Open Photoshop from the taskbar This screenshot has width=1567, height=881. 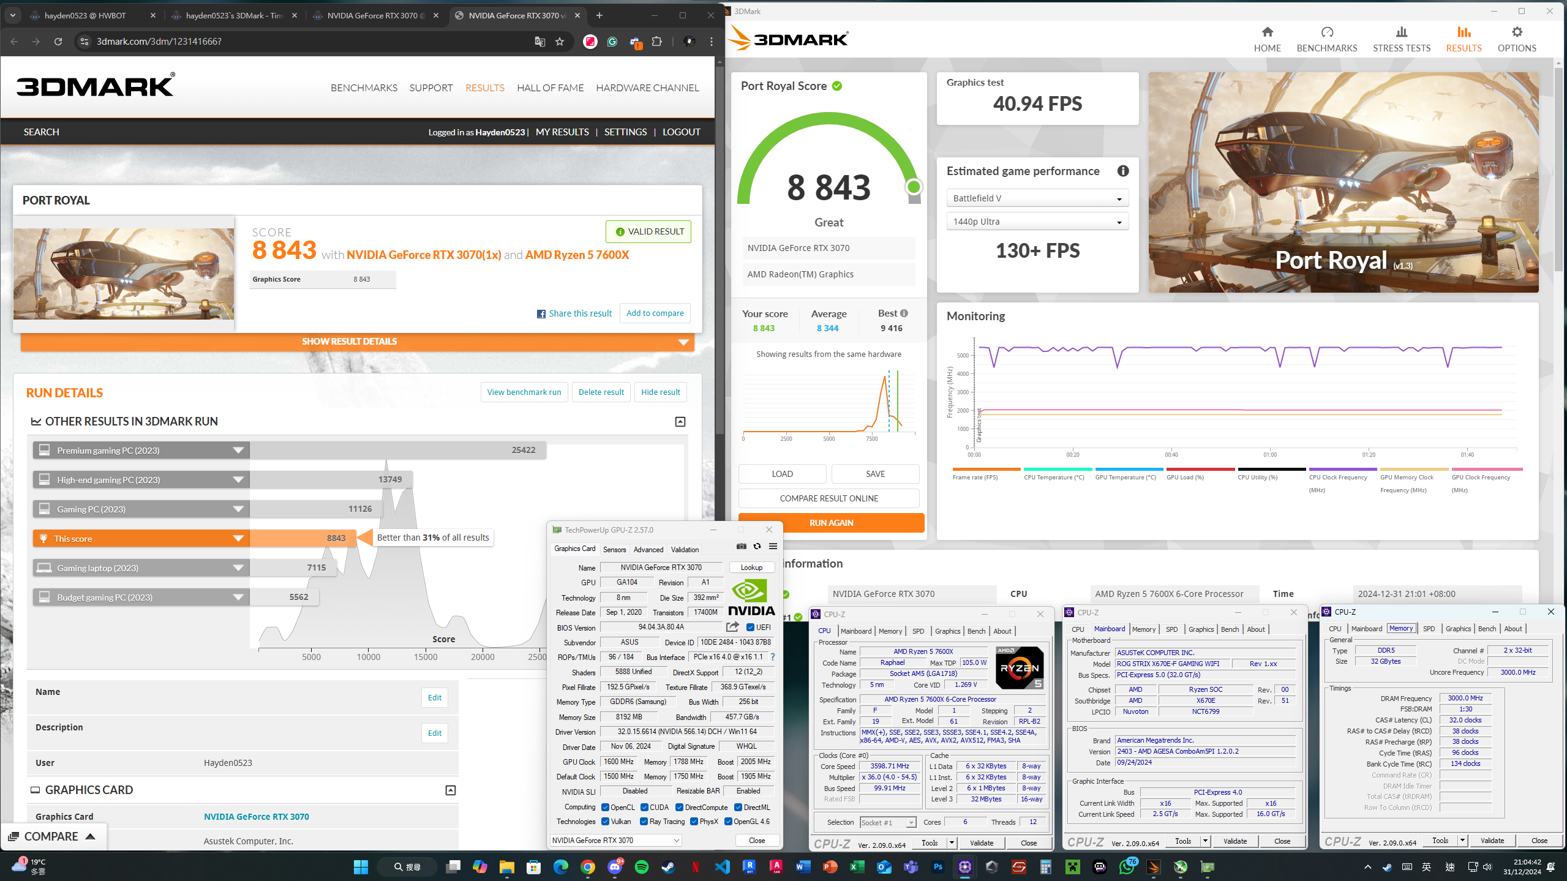point(938,866)
